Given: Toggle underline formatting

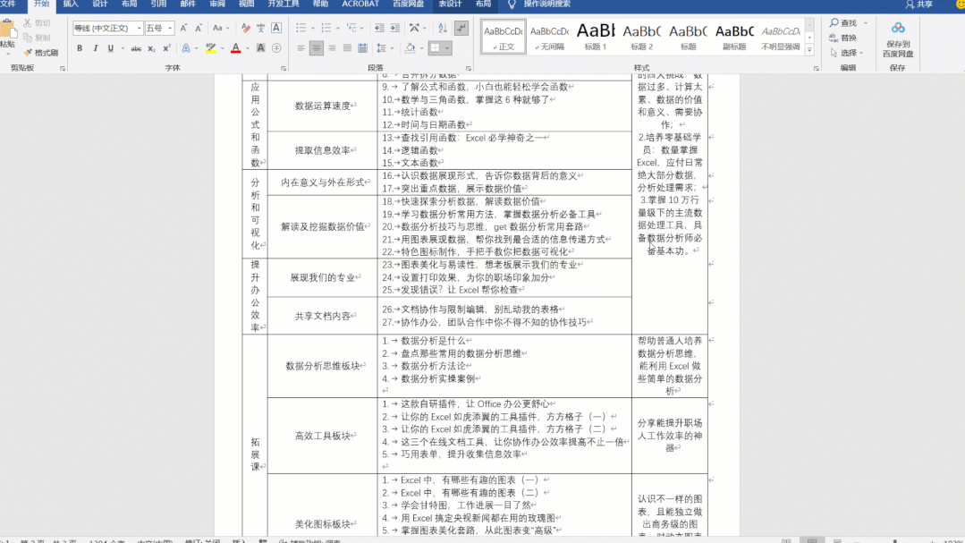Looking at the screenshot, I should [110, 48].
